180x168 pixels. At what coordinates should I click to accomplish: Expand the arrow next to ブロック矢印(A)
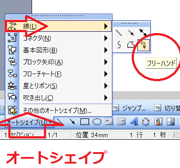coord(106,62)
